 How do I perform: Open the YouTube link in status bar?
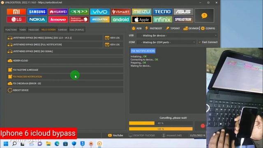[115, 135]
